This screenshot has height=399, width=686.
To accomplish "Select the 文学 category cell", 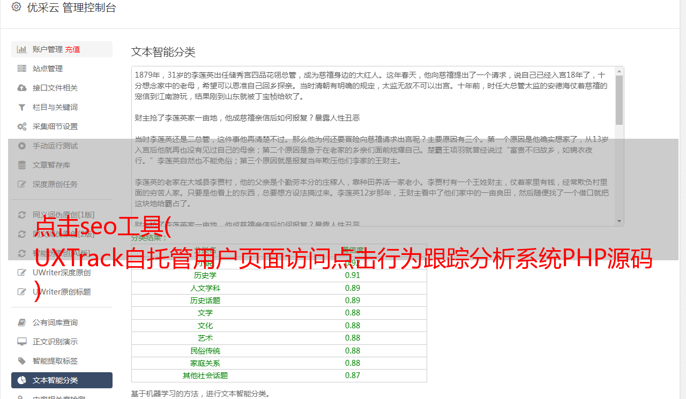I will (205, 313).
